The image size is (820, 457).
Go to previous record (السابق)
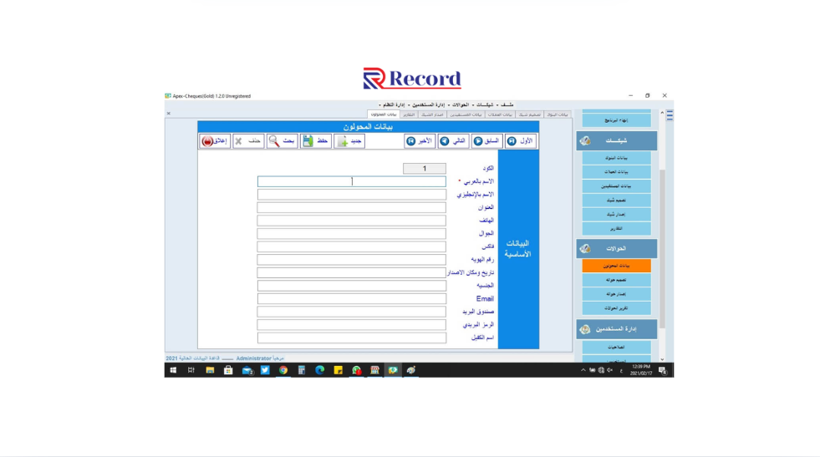[486, 141]
